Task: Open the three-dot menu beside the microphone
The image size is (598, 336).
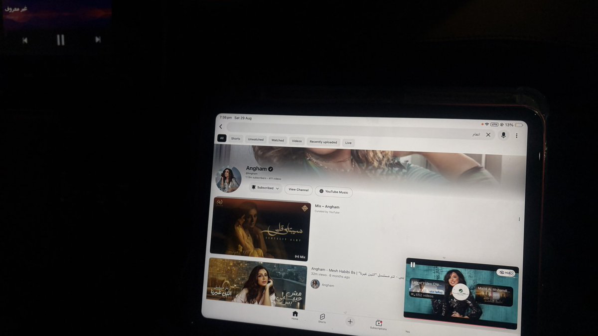Action: [x=517, y=135]
